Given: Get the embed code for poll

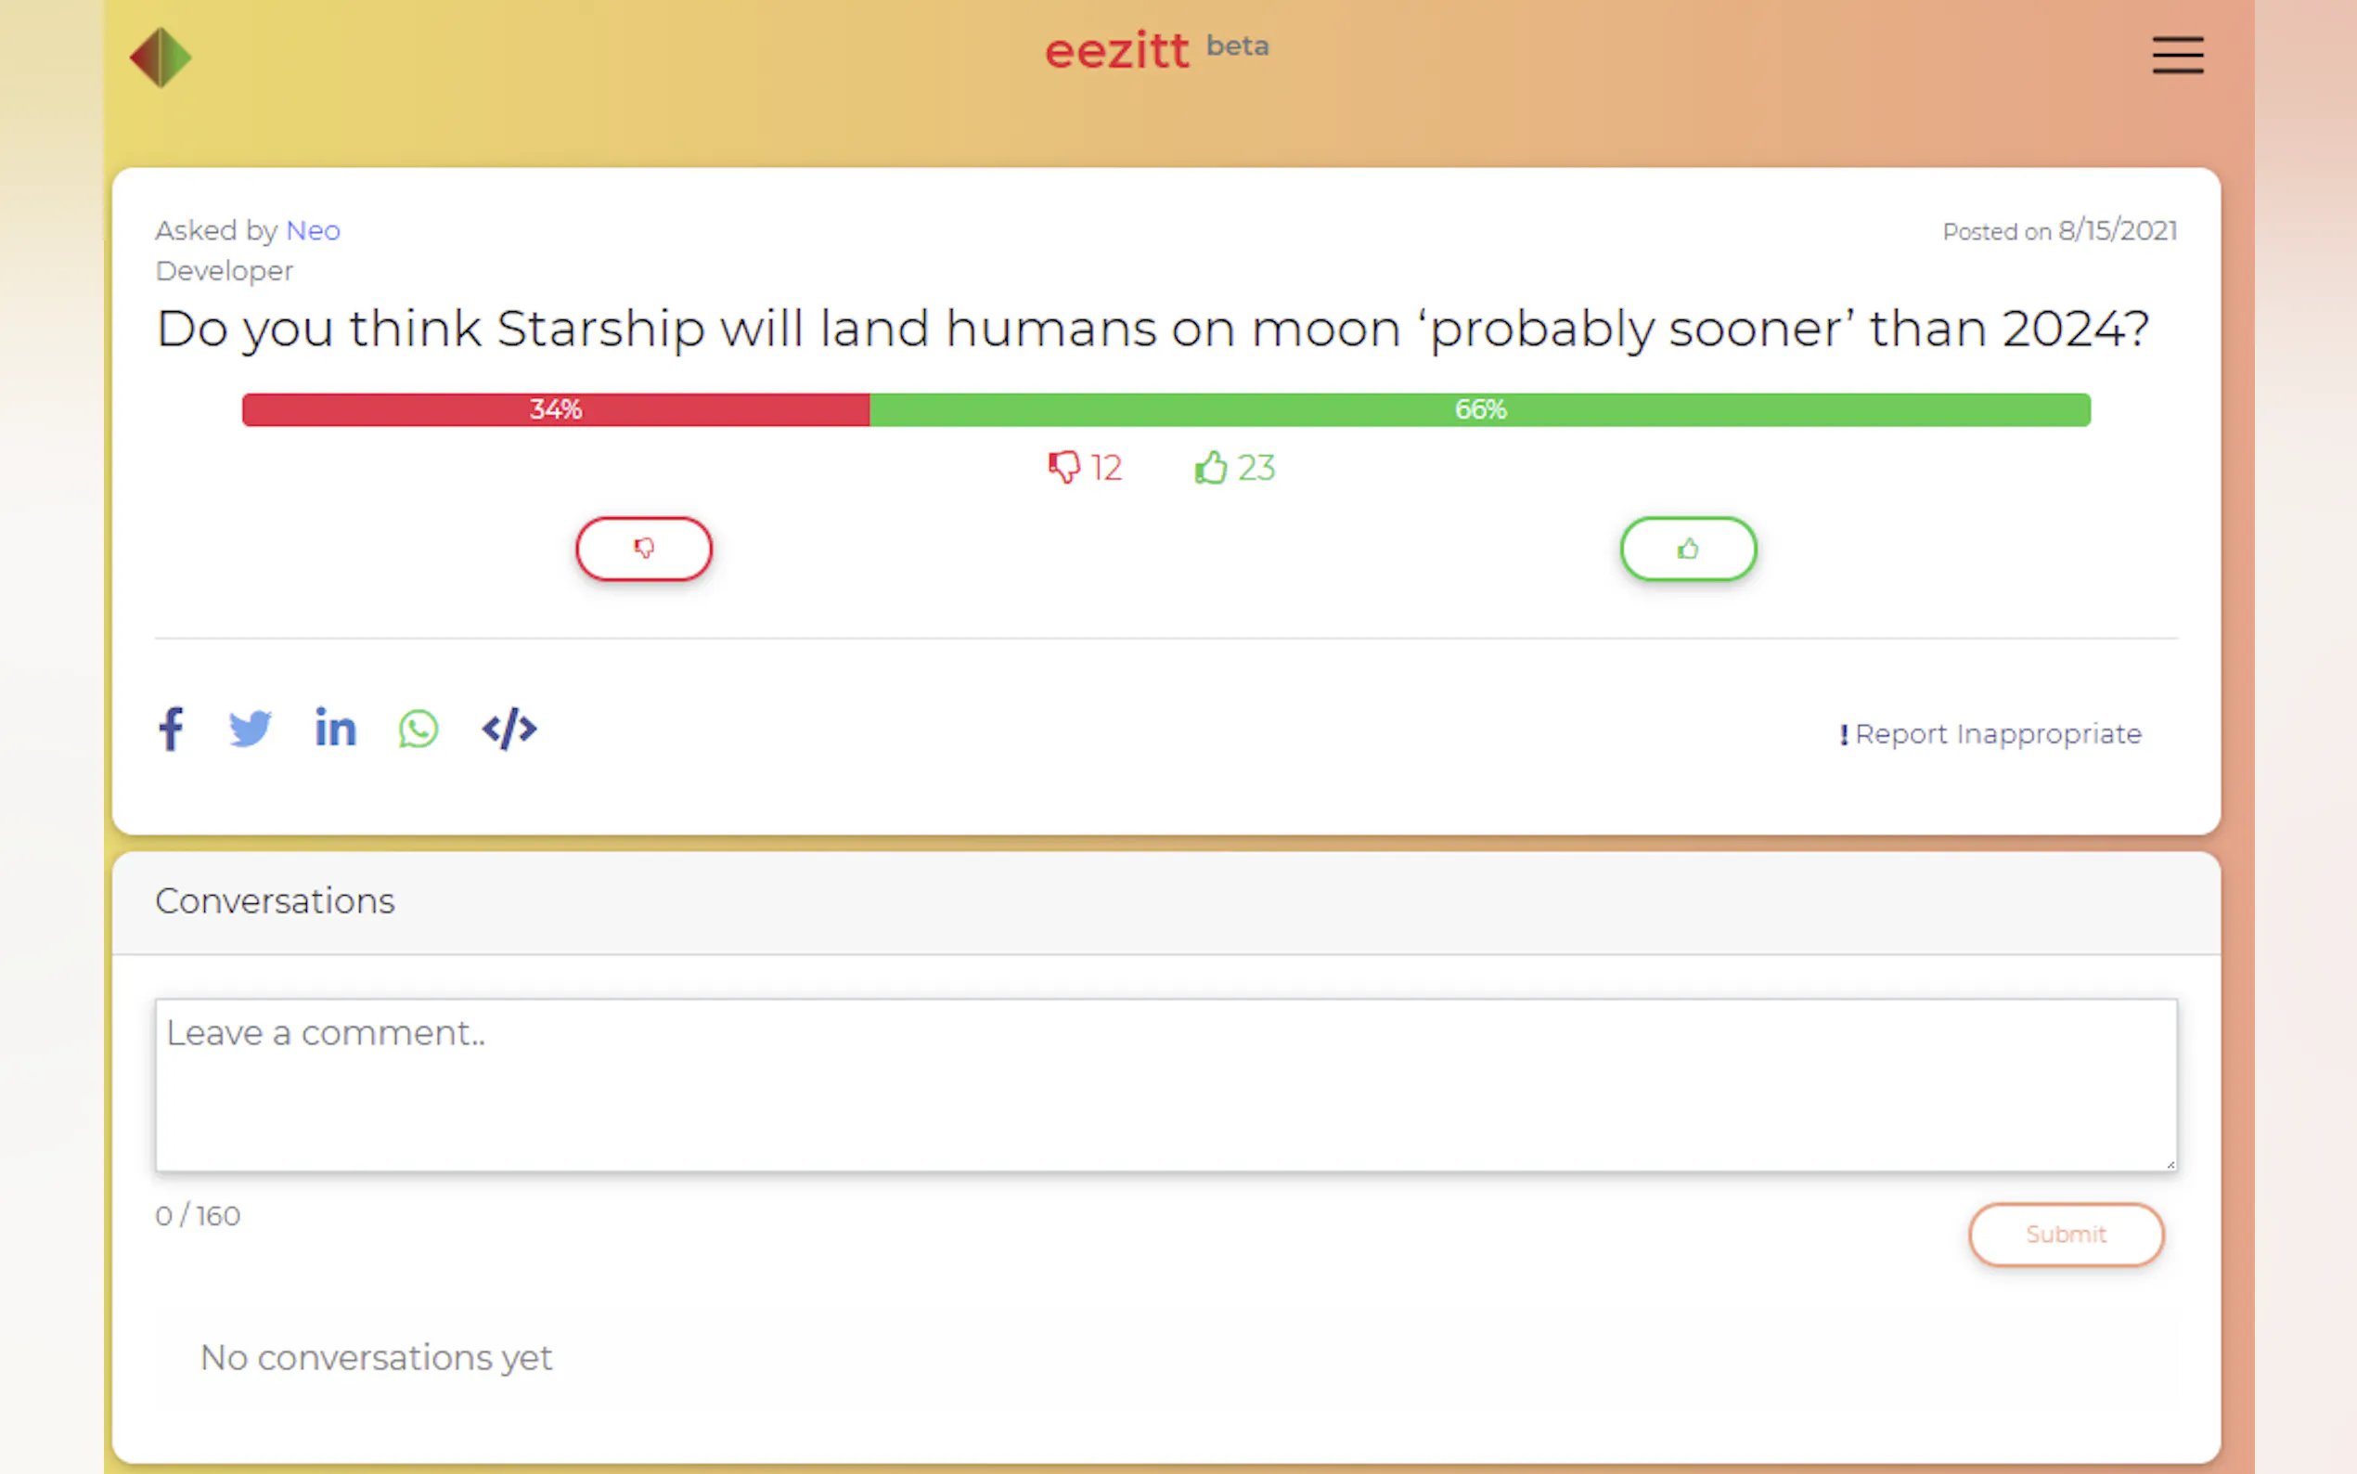Looking at the screenshot, I should [x=509, y=730].
